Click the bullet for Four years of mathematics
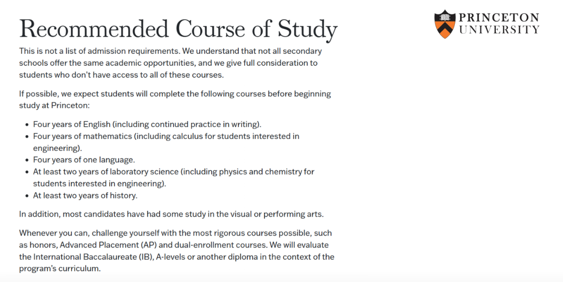Screen dimensions: 563x282 pos(27,137)
